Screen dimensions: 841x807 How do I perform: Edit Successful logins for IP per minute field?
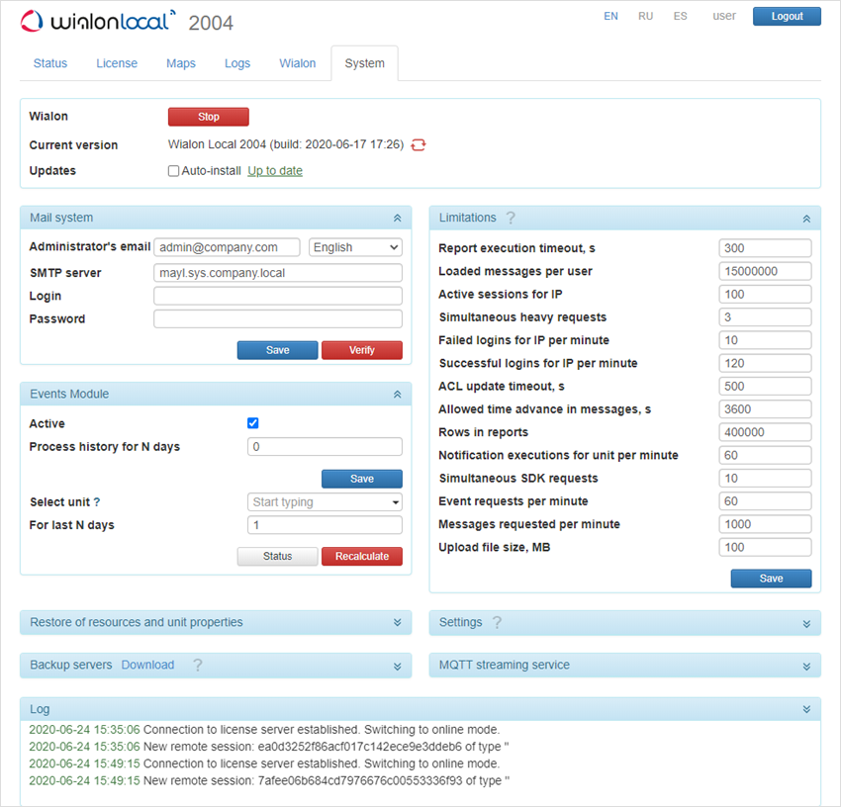[766, 364]
